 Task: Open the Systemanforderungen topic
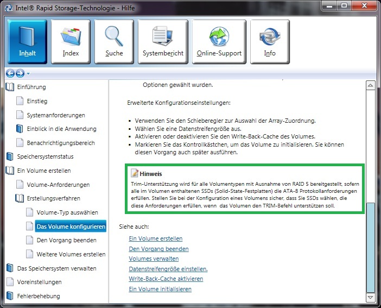tap(56, 115)
